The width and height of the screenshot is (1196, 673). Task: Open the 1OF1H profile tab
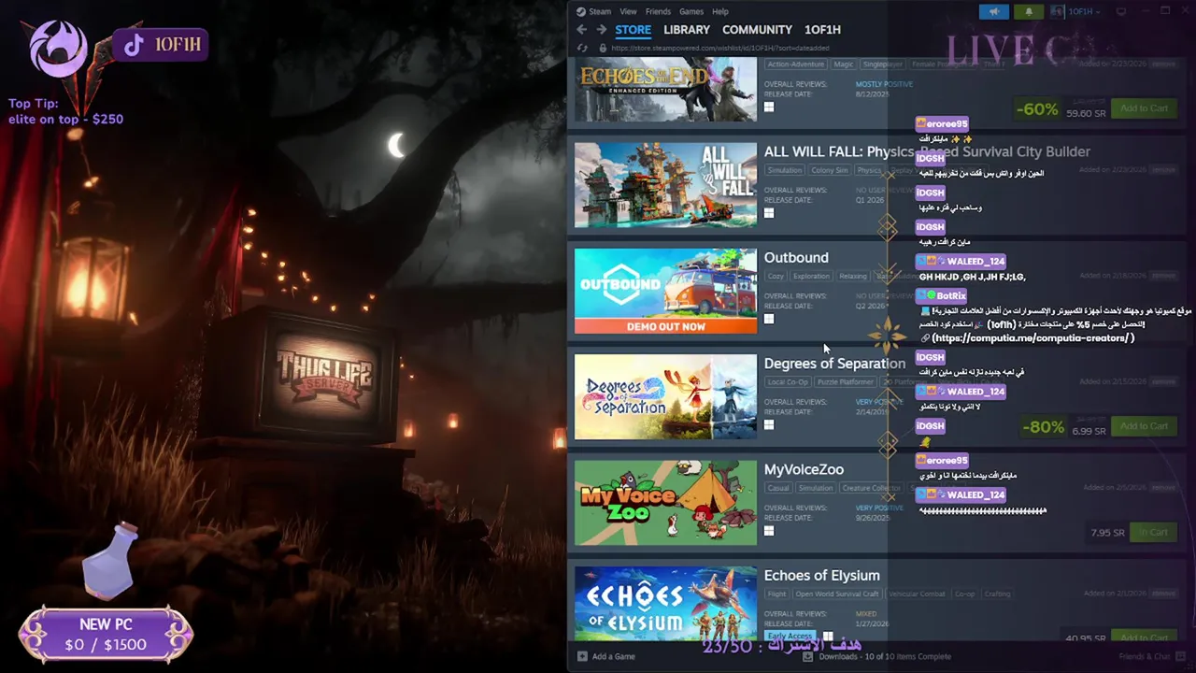point(822,30)
